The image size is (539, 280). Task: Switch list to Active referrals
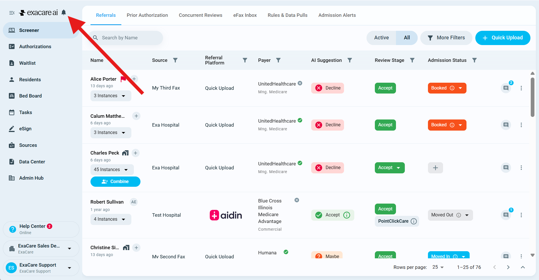pyautogui.click(x=381, y=38)
